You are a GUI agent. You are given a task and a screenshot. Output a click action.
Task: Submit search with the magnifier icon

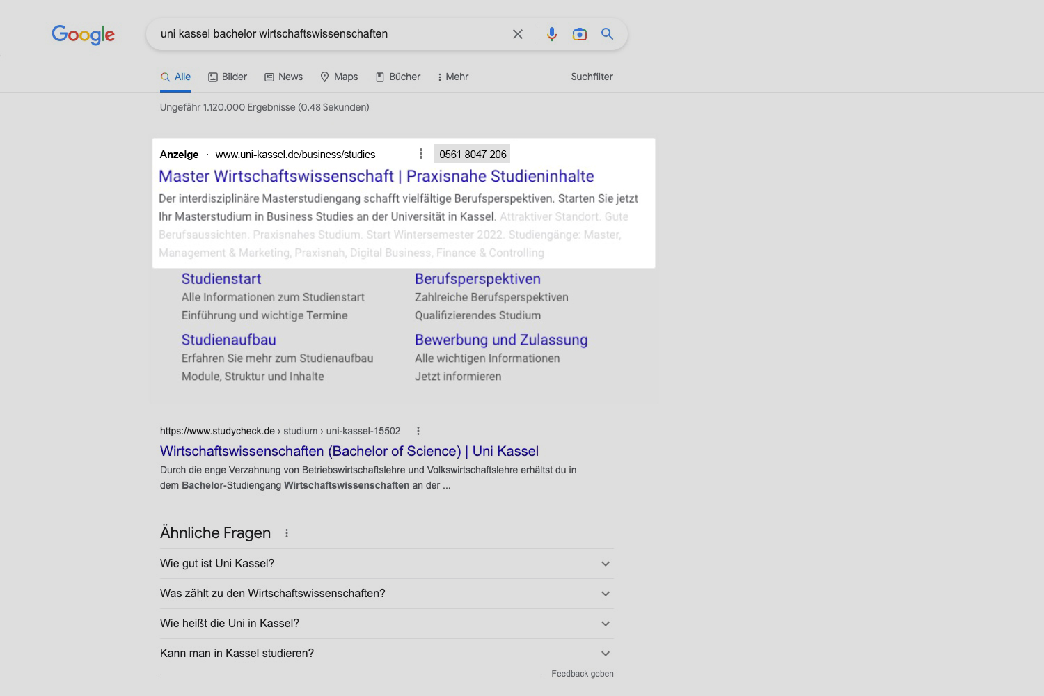pyautogui.click(x=608, y=33)
